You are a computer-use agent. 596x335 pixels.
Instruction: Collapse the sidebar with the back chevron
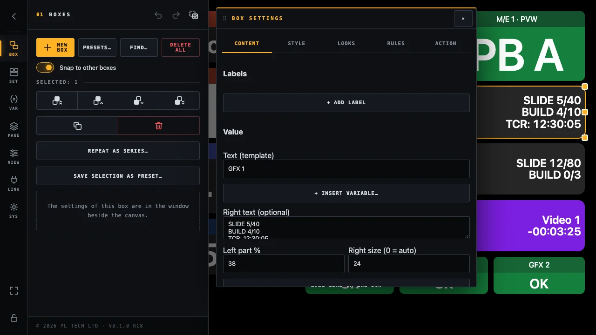click(14, 16)
